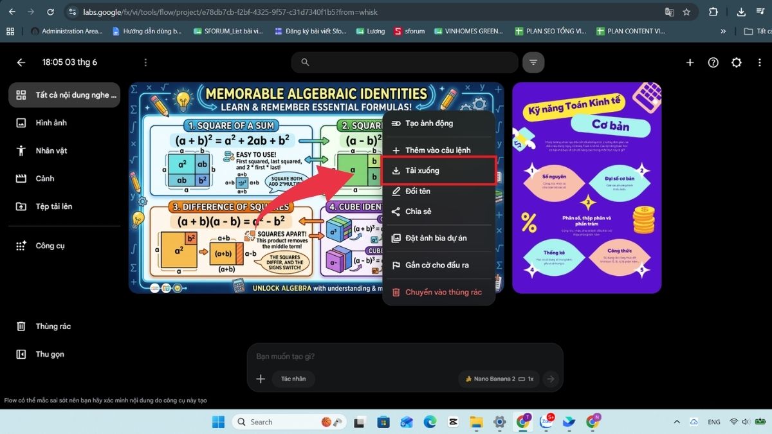Open the Lương bookmark

pyautogui.click(x=371, y=31)
